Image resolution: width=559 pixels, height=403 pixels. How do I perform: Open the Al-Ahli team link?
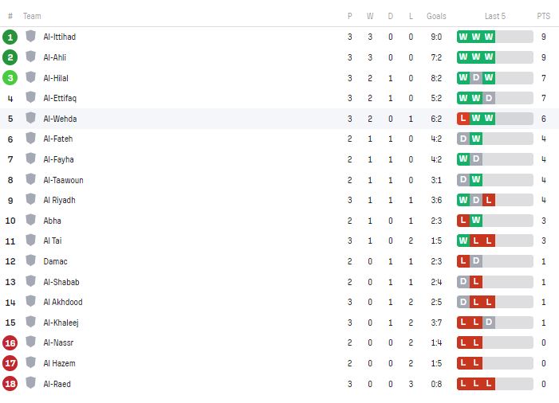click(54, 57)
